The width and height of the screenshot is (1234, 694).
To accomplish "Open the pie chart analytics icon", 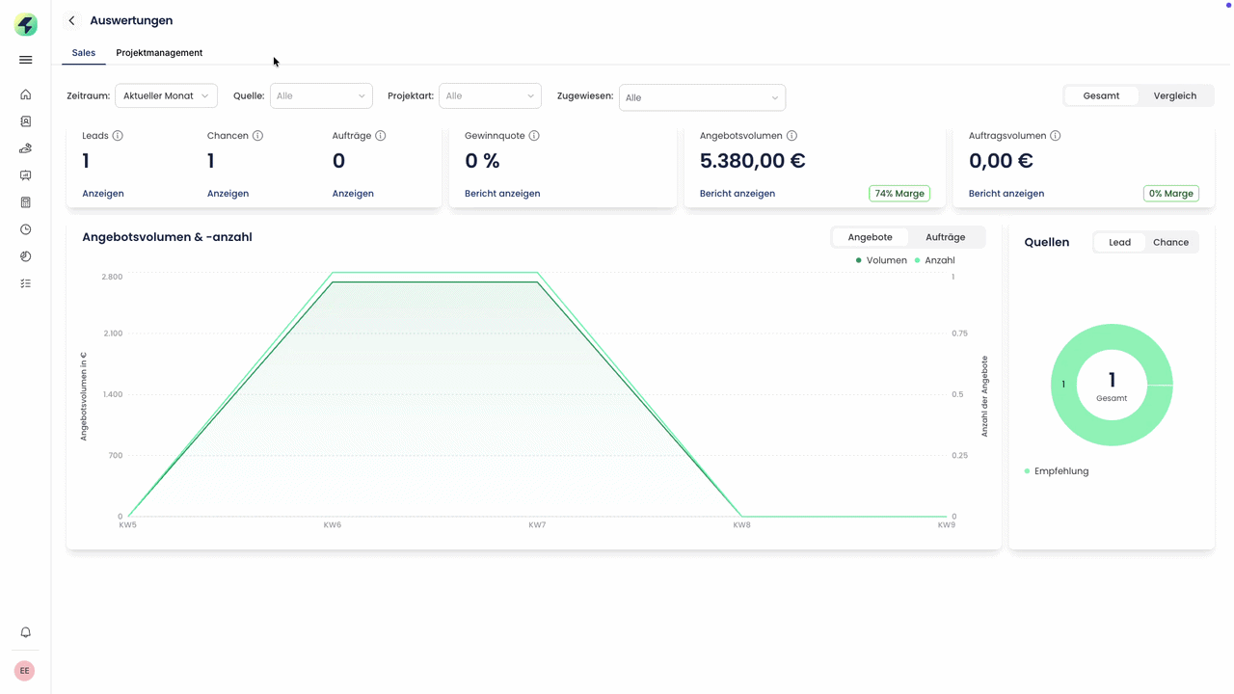I will 26,256.
